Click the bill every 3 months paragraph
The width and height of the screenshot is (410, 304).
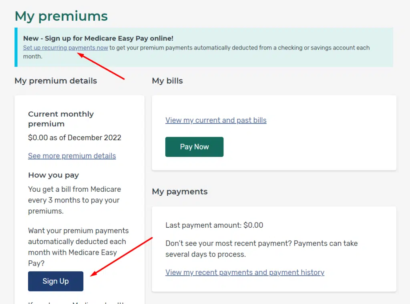(x=74, y=200)
